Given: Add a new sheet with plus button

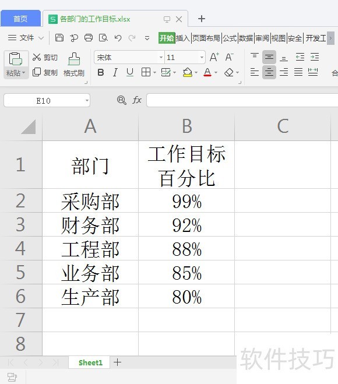Looking at the screenshot, I should pyautogui.click(x=117, y=362).
